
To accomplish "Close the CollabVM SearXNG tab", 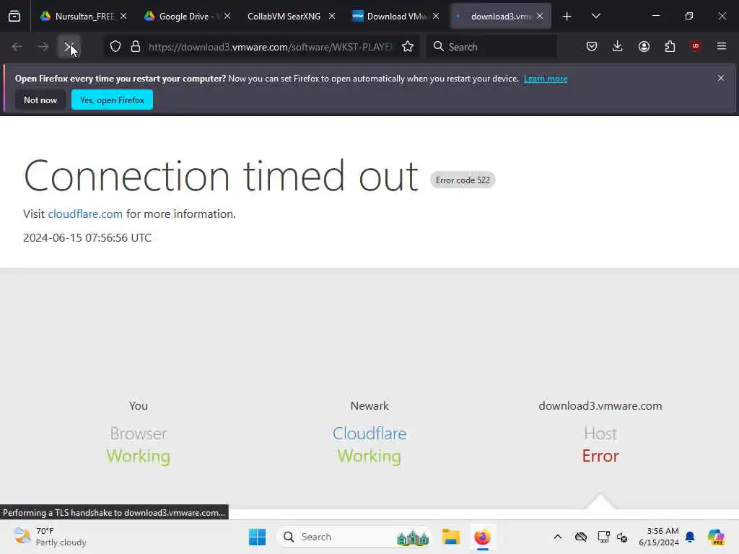I will (332, 16).
